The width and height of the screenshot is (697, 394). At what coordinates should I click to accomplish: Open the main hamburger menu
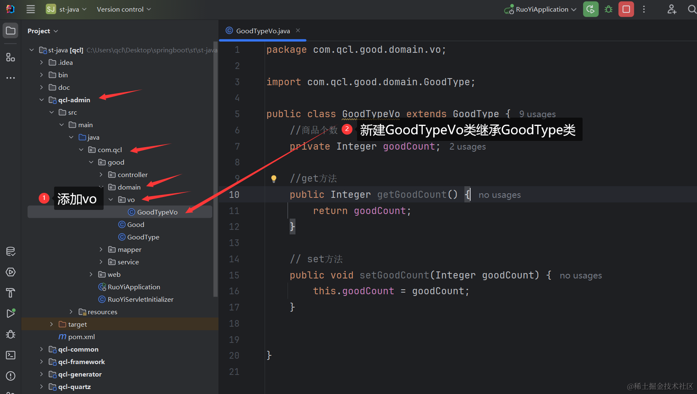pos(31,9)
